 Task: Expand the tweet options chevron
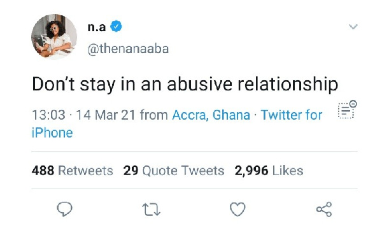point(353,26)
